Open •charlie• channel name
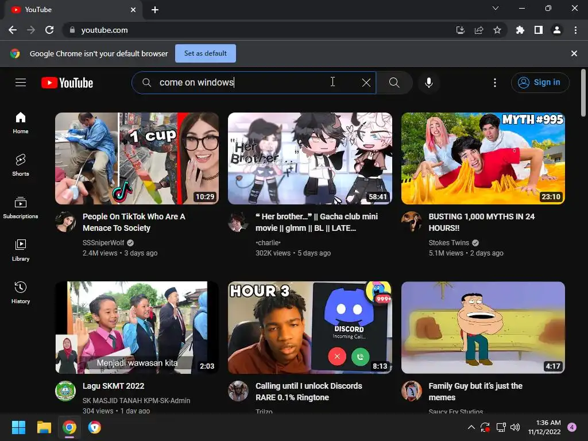This screenshot has width=588, height=441. pyautogui.click(x=268, y=243)
